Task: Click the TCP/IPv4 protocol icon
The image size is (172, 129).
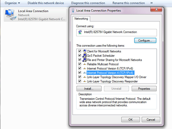Action: (x=85, y=73)
